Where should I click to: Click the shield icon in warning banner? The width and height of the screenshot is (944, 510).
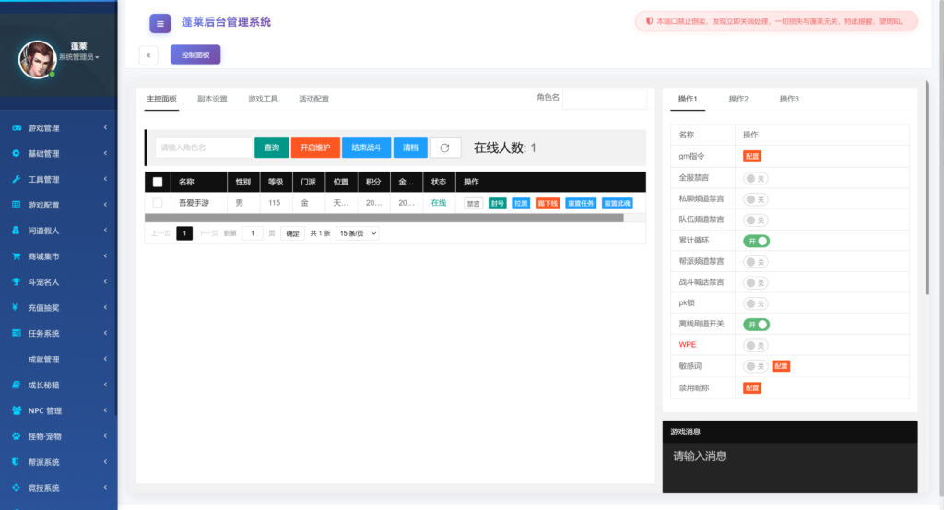click(x=650, y=21)
